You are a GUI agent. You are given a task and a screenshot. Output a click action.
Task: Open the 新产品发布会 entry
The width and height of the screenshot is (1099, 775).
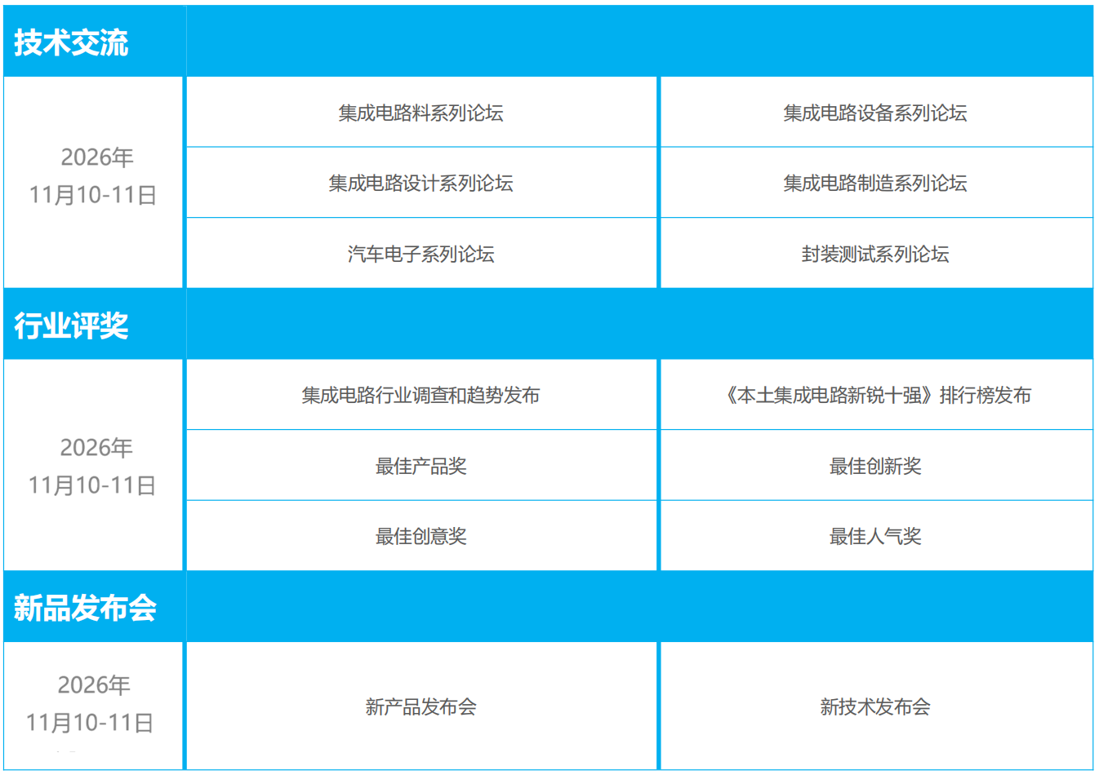[x=420, y=706]
